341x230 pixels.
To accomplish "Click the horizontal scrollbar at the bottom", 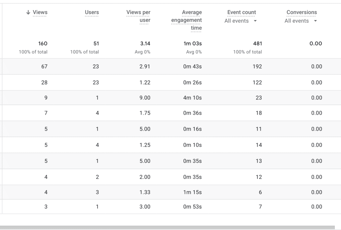I will 170,227.
